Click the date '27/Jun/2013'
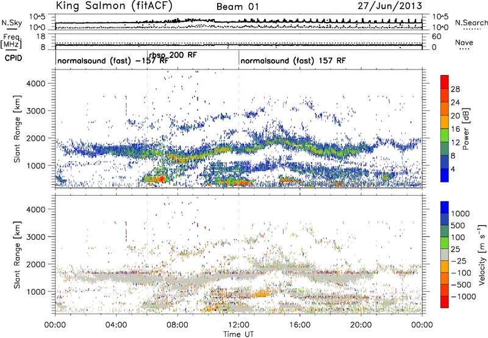Screen dimensions: 488x338 coord(390,6)
